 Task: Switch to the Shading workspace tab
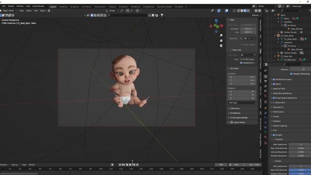(x=112, y=7)
